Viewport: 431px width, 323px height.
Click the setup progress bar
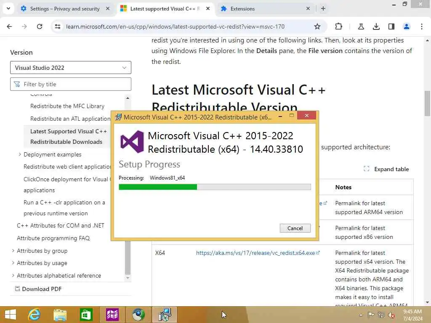point(215,187)
